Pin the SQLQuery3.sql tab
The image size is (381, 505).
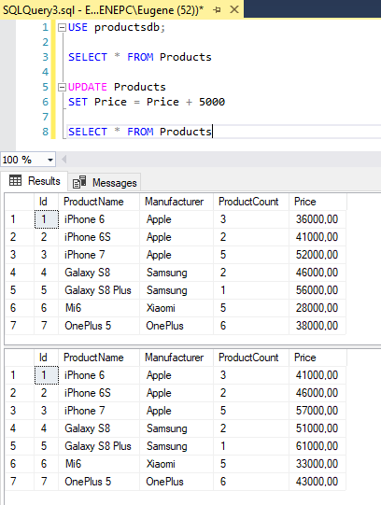(x=218, y=10)
